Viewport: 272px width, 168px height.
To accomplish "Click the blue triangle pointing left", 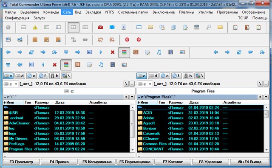I will (43, 64).
